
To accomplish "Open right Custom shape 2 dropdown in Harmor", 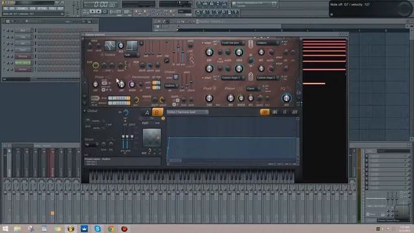I will point(267,78).
